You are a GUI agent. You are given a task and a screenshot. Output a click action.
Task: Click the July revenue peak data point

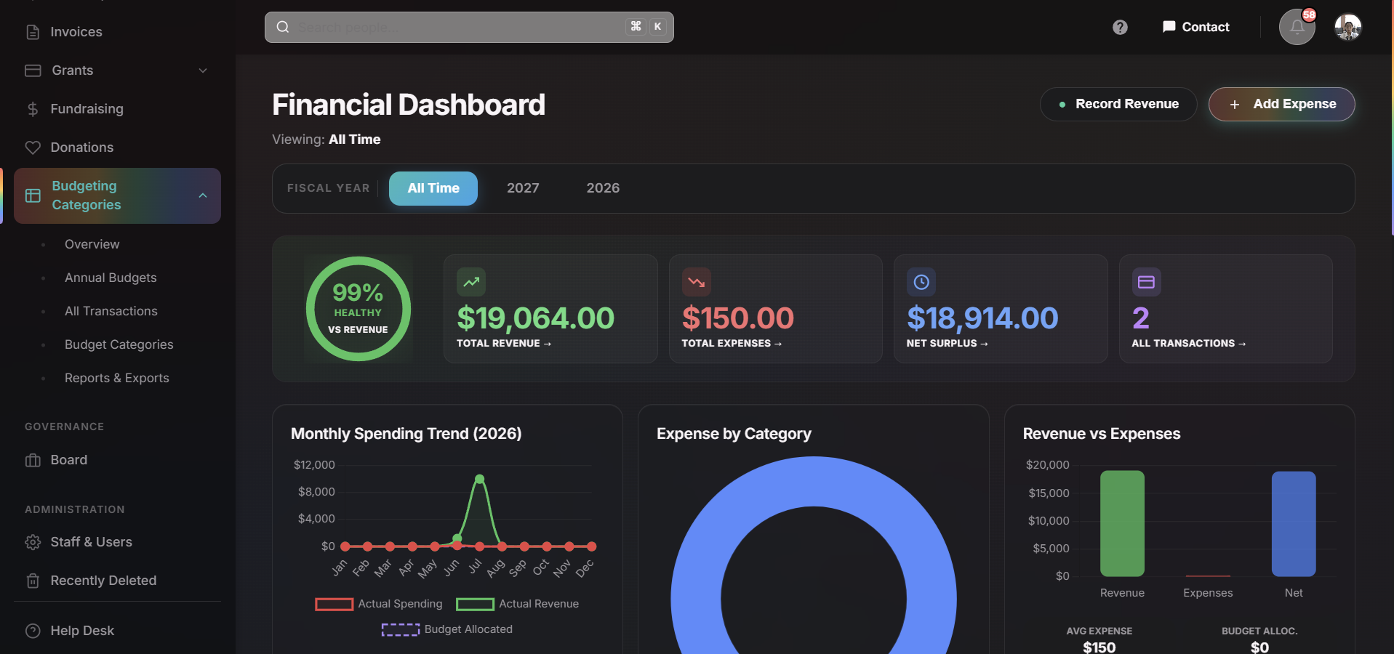tap(479, 479)
